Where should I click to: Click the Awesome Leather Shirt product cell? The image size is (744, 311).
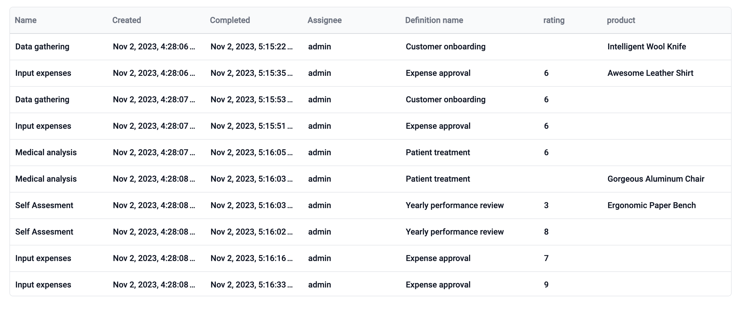coord(650,73)
